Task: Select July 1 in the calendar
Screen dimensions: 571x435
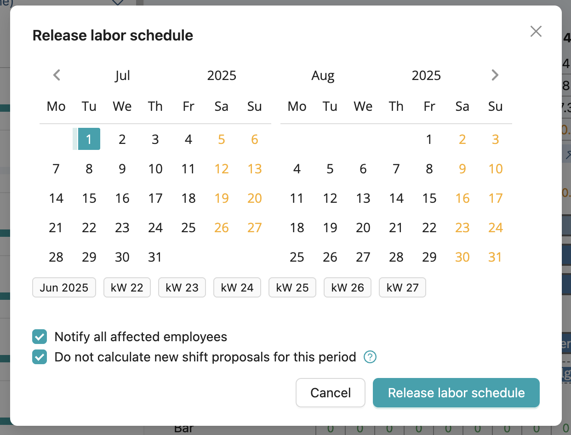Action: click(x=89, y=139)
